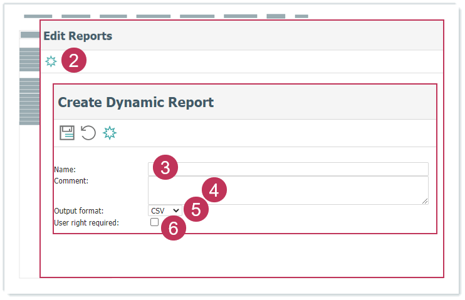Click the red callout marker numbered 4
This screenshot has width=465, height=300.
coord(214,190)
